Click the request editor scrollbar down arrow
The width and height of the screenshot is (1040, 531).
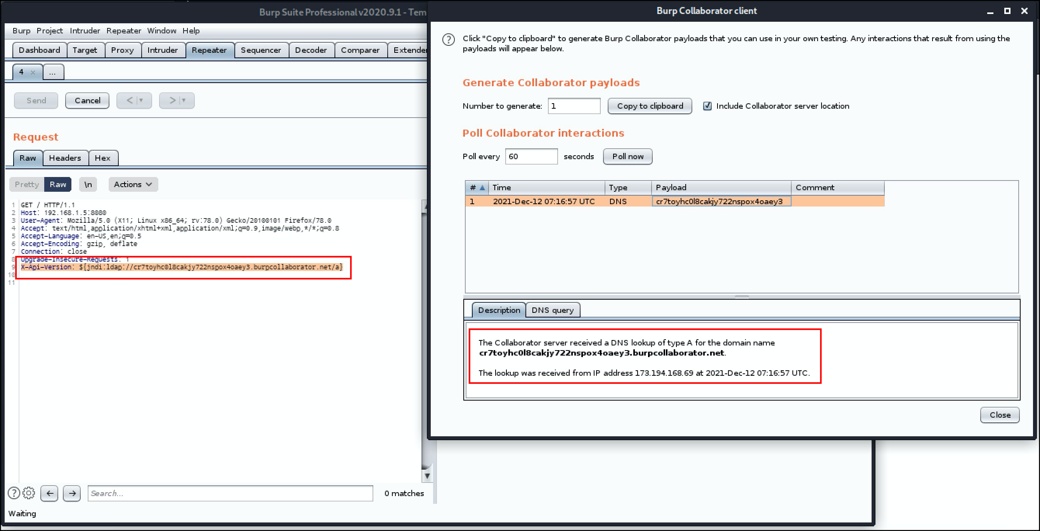tap(427, 476)
